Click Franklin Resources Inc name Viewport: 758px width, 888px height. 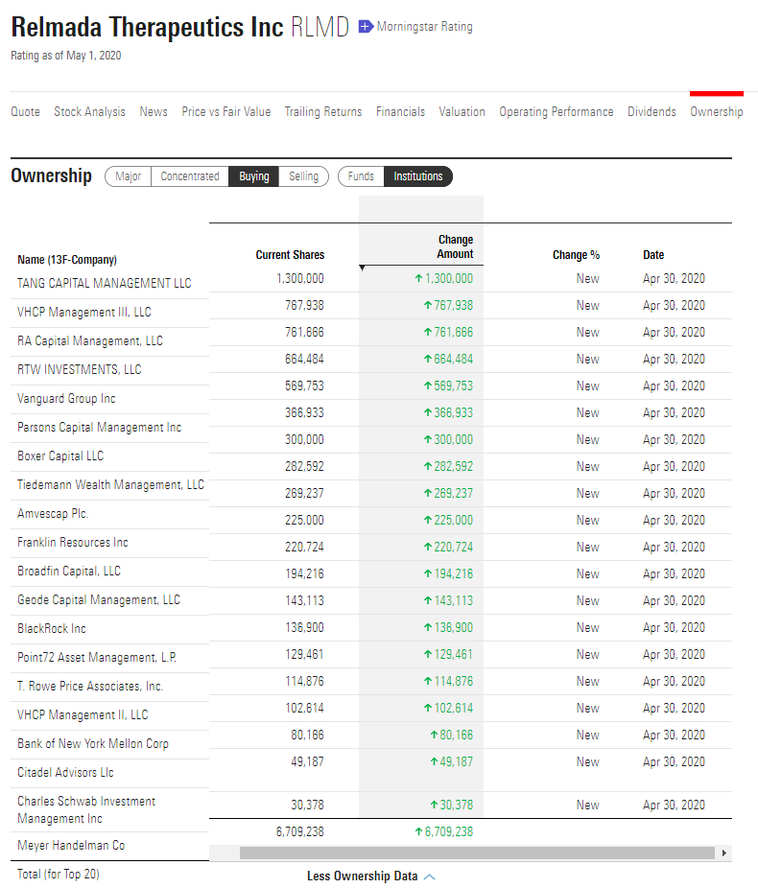tap(73, 543)
